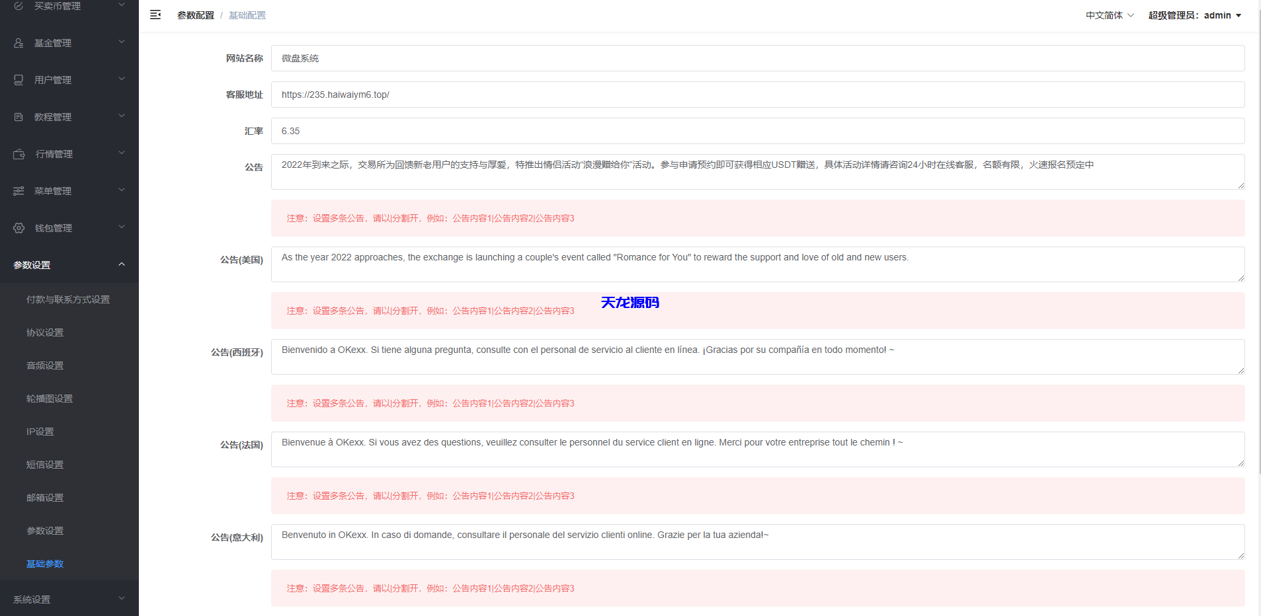Click the 买卖币管理 menu label
Screen dimensions: 1261x616
point(58,6)
